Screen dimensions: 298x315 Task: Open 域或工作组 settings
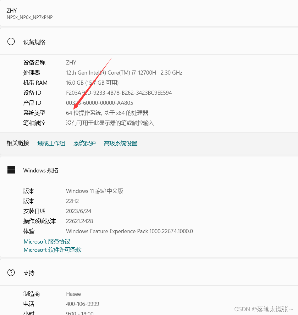[x=51, y=143]
